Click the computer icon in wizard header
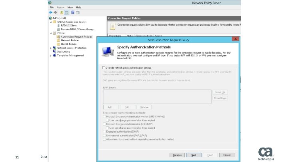Viewport: 288px width, 162px height. click(x=108, y=52)
